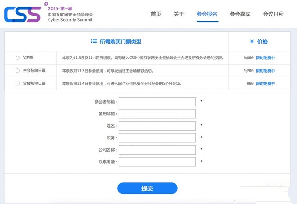
Task: Select the VIP票 radio button
Action: pos(17,57)
